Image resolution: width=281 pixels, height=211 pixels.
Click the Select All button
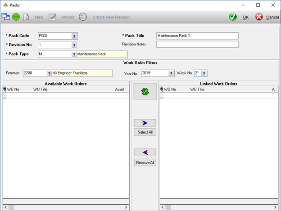coord(145,132)
